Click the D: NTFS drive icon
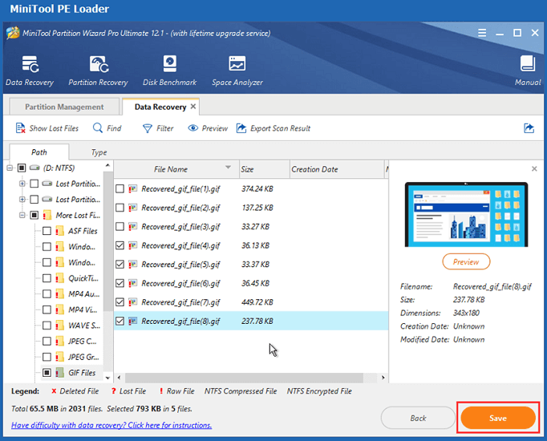 pyautogui.click(x=34, y=168)
